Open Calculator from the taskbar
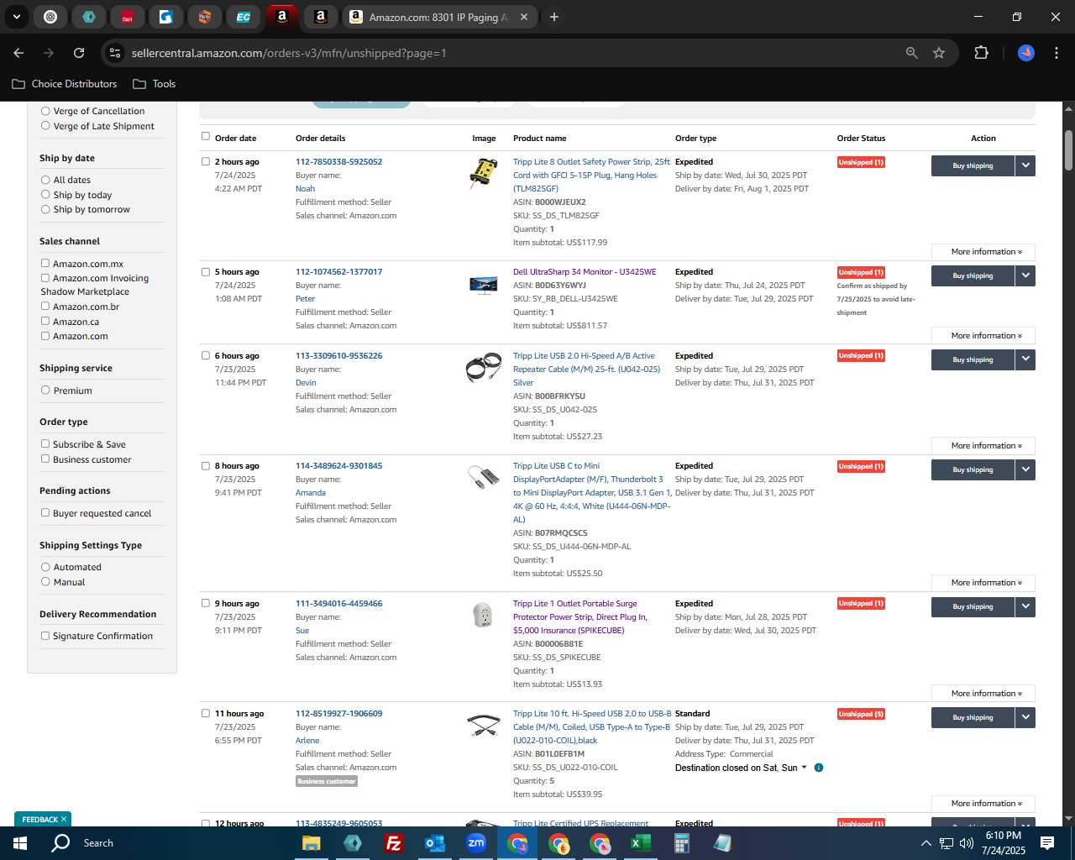Image resolution: width=1075 pixels, height=860 pixels. point(681,843)
